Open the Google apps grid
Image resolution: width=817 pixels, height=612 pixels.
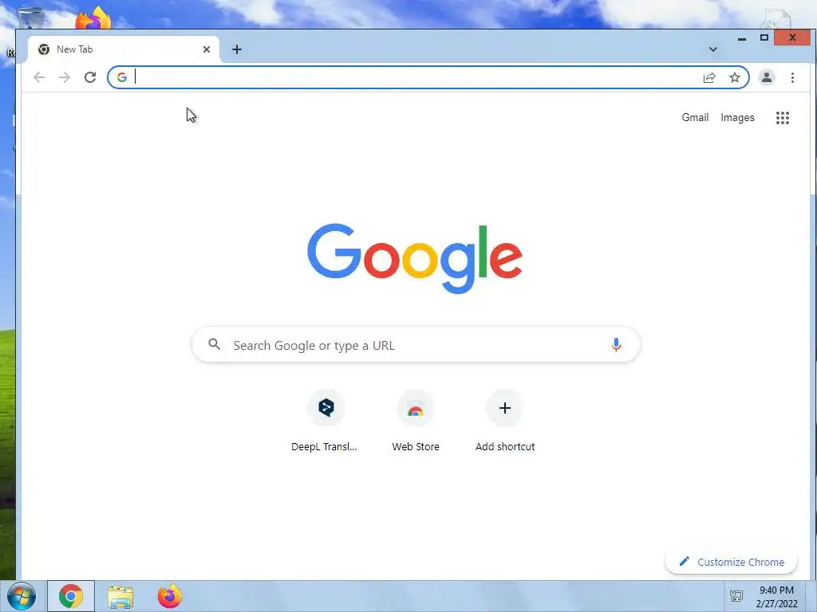click(x=783, y=118)
